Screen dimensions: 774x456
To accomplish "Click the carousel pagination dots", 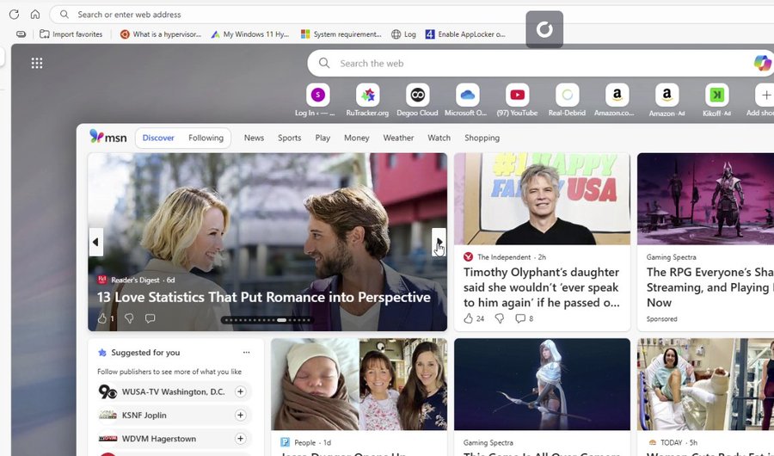I will tap(267, 320).
